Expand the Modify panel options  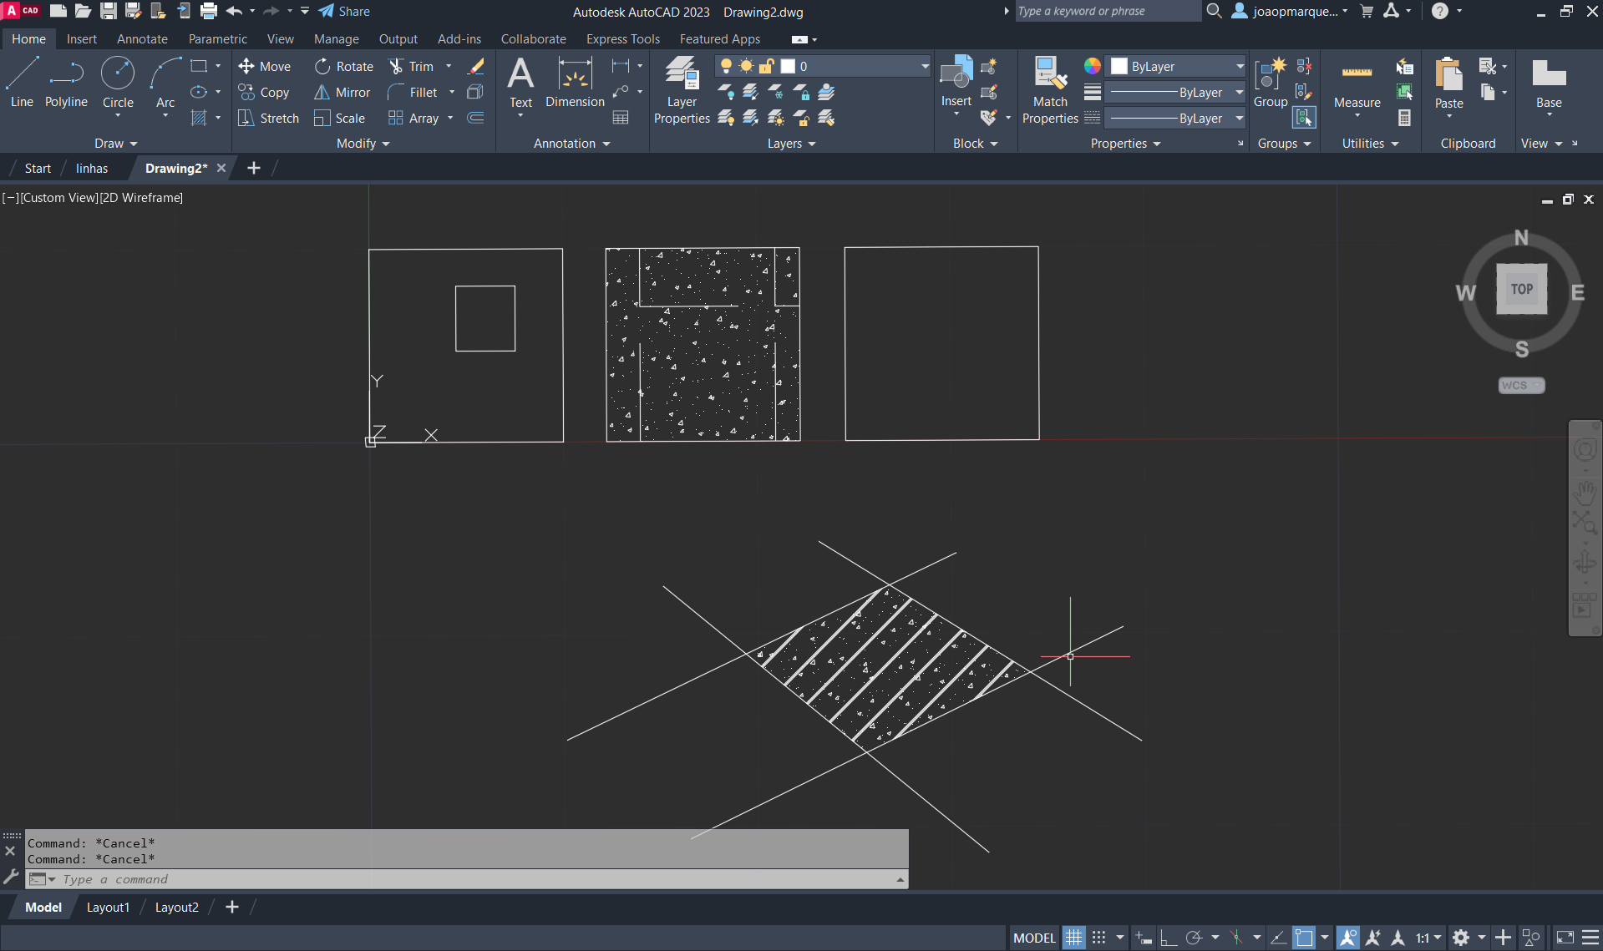click(363, 144)
